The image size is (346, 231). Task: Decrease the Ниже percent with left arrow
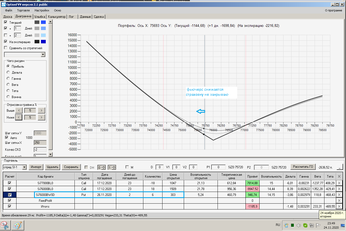coord(19,117)
